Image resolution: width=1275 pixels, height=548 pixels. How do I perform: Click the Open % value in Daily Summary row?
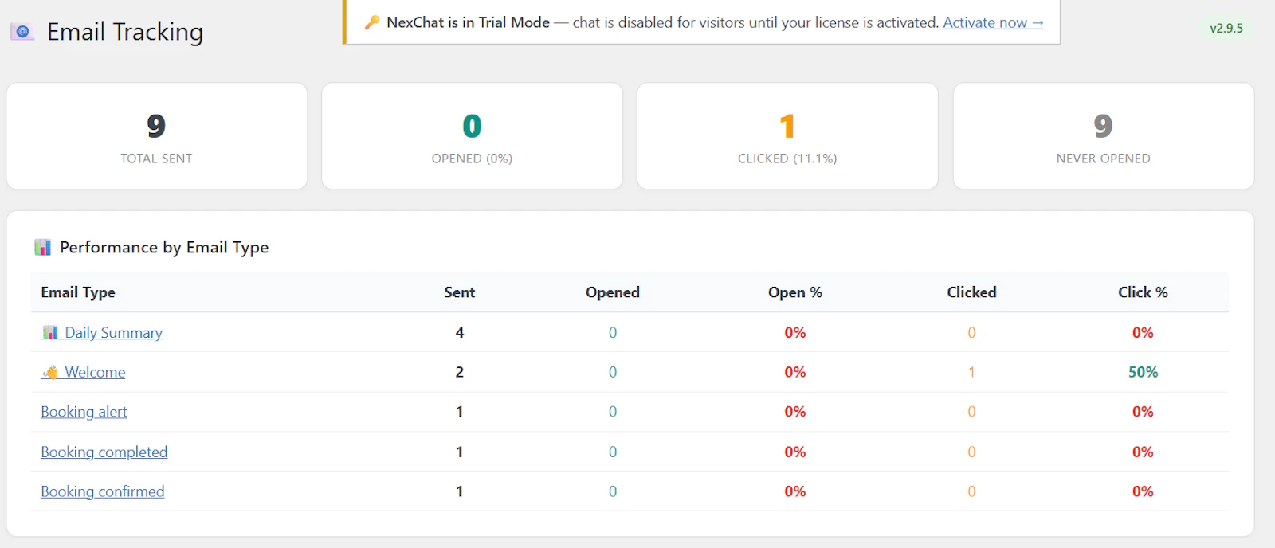pos(795,332)
